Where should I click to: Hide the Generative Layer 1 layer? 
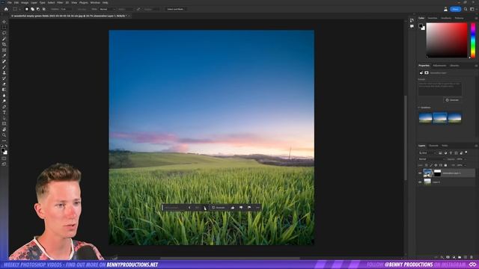(420, 173)
